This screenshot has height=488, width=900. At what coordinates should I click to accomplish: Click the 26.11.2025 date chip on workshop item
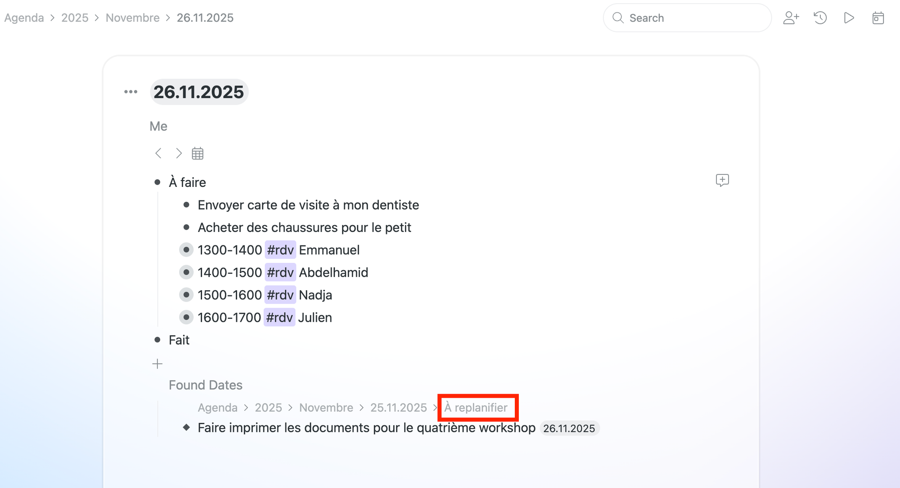[569, 428]
